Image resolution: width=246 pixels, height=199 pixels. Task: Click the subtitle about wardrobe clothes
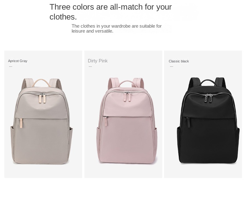pyautogui.click(x=116, y=29)
